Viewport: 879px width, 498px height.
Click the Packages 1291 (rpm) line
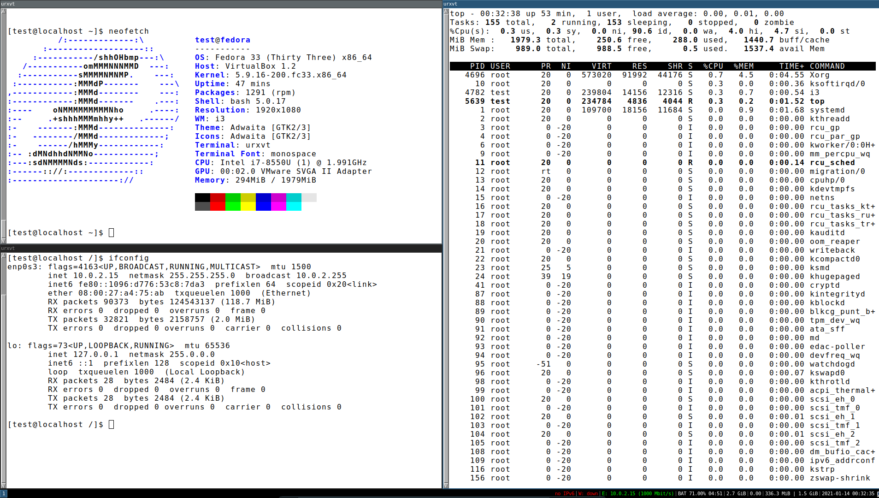(245, 93)
